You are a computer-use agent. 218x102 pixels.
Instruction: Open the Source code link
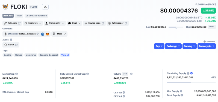(x=95, y=23)
